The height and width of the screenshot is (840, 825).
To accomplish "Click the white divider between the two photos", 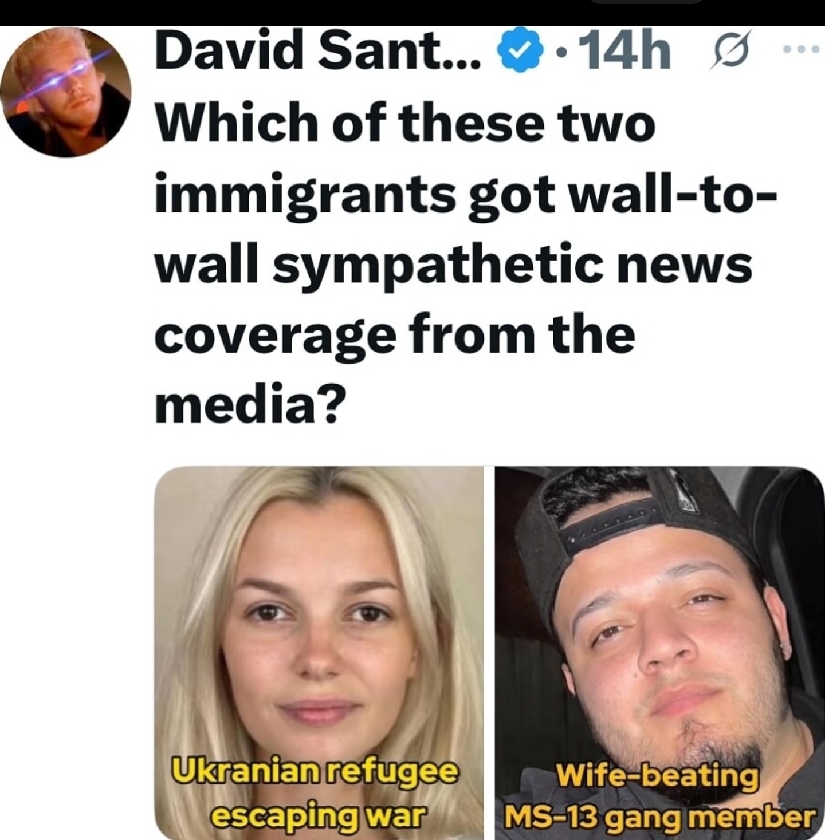I will coord(489,653).
